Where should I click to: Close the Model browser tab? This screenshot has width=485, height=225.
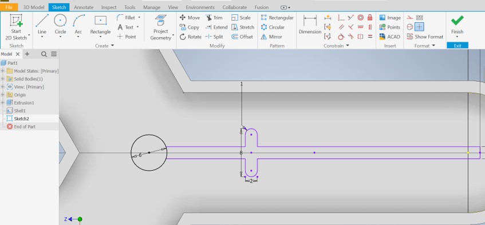coord(18,54)
